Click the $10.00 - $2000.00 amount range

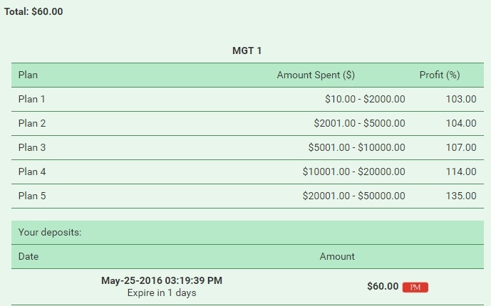364,99
